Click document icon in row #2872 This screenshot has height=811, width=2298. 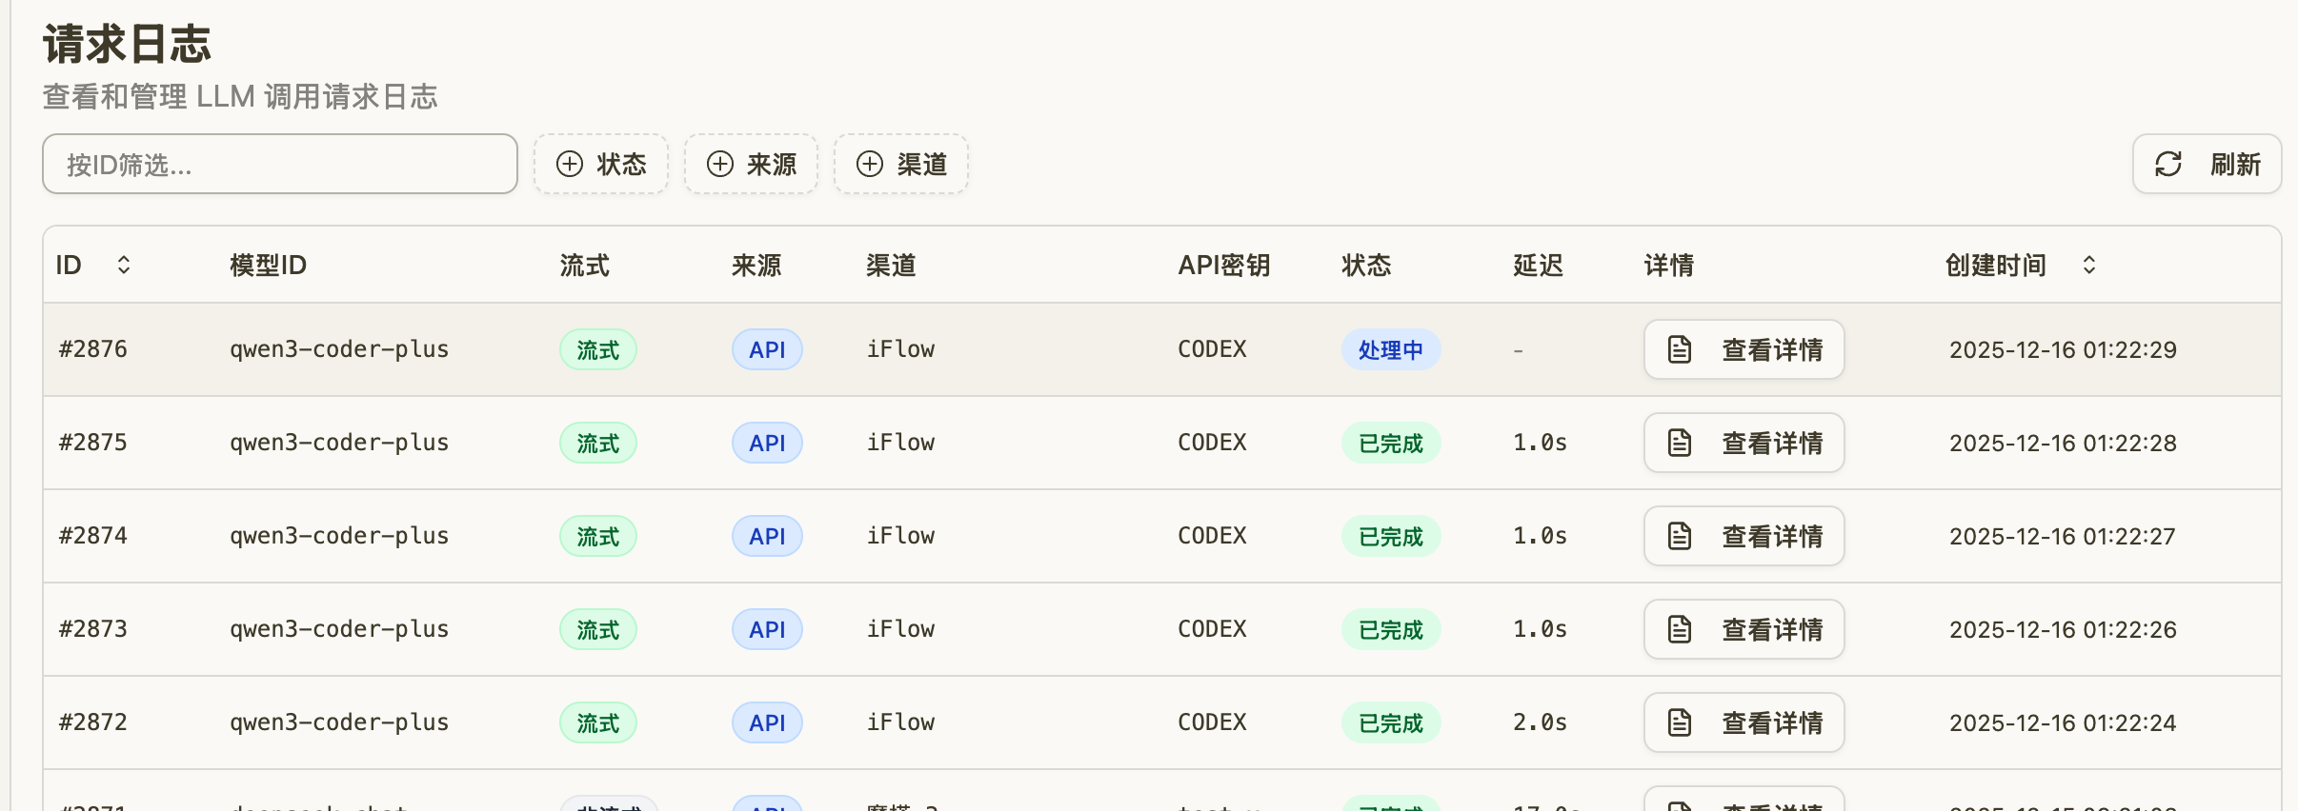[x=1680, y=722]
